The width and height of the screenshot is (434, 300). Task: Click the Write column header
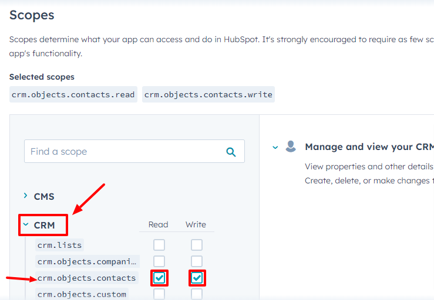point(196,224)
